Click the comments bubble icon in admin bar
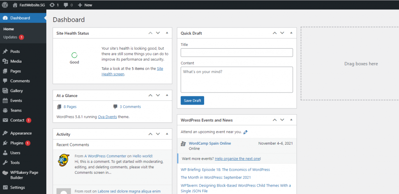399x194 pixels. [x=66, y=5]
